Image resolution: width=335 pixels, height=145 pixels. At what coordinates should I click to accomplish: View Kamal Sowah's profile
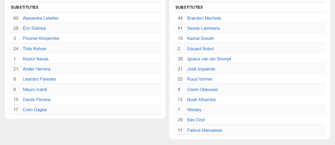tap(200, 38)
